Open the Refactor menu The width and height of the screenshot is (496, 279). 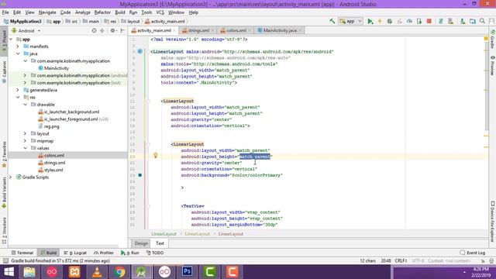click(x=102, y=12)
